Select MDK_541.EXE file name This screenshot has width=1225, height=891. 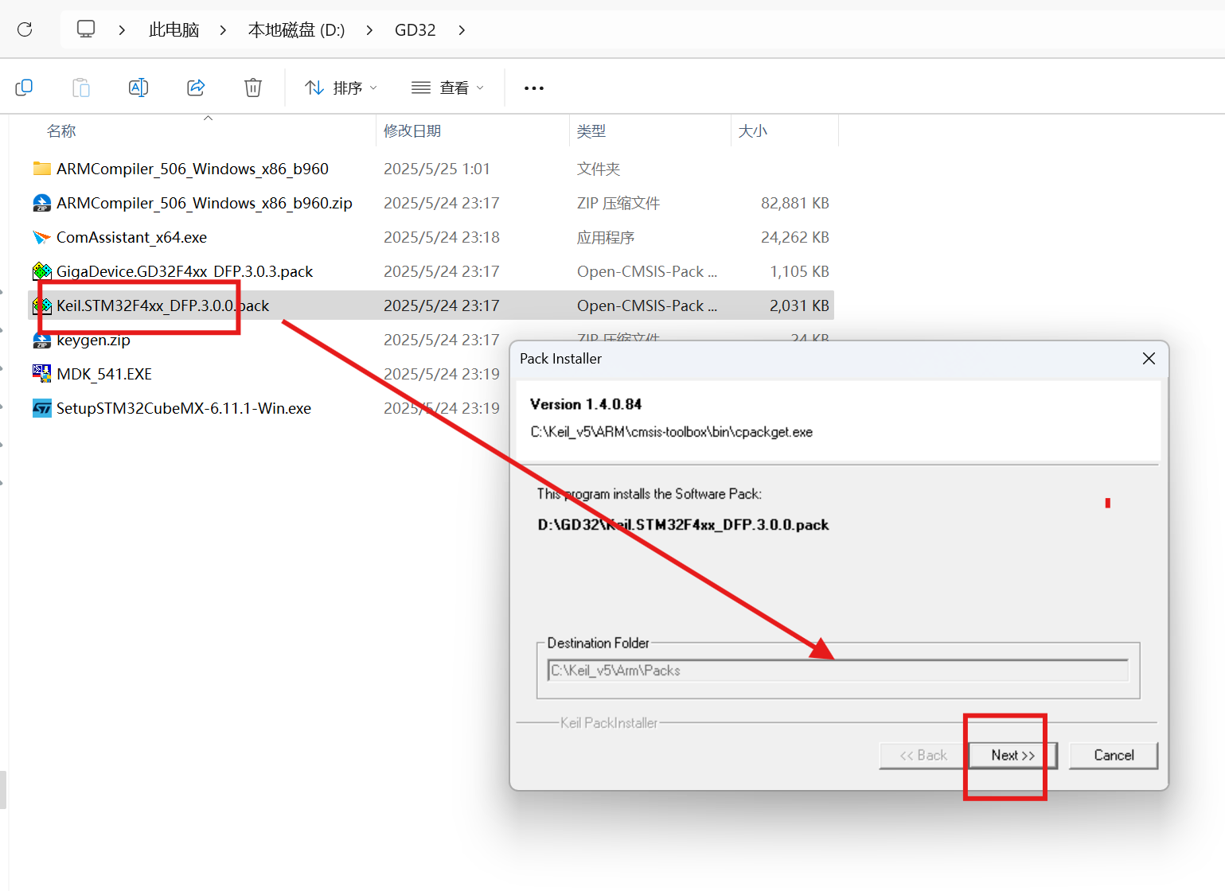104,374
